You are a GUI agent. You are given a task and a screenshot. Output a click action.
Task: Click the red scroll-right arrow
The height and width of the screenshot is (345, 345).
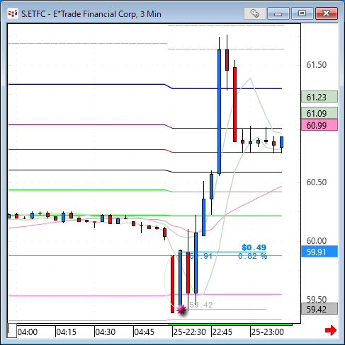[330, 330]
